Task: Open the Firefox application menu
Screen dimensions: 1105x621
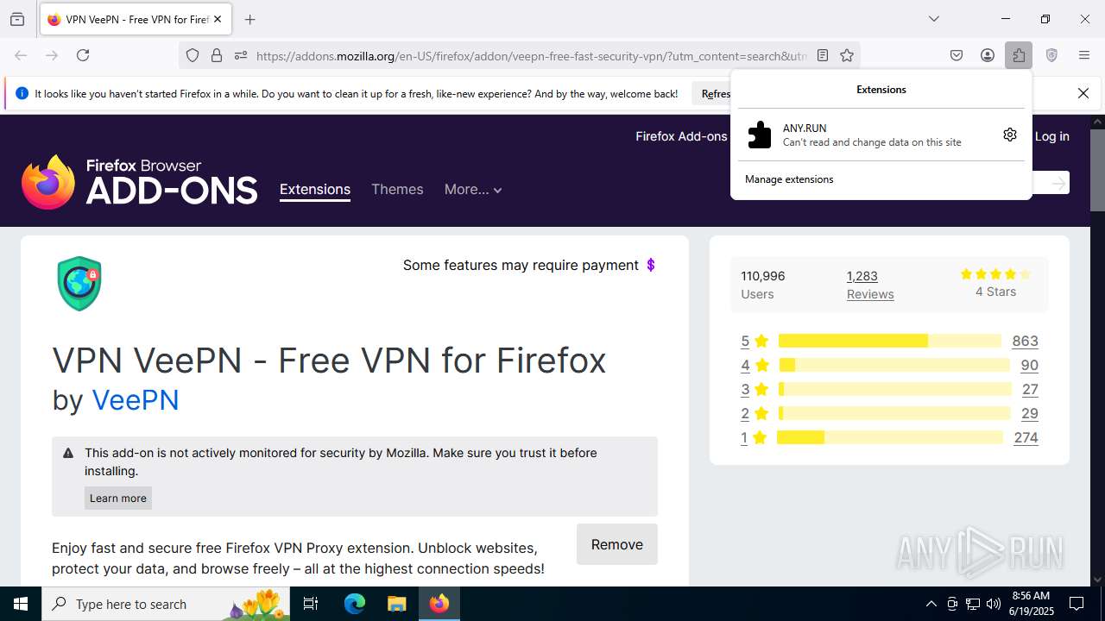Action: point(1084,55)
